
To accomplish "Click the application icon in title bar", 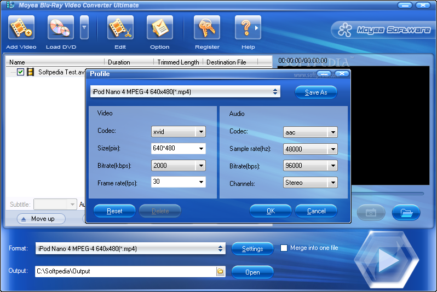I will [10, 5].
